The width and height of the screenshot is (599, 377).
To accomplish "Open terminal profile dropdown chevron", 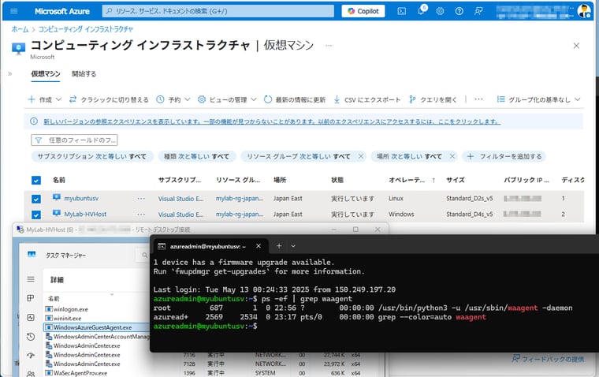I will coord(293,246).
